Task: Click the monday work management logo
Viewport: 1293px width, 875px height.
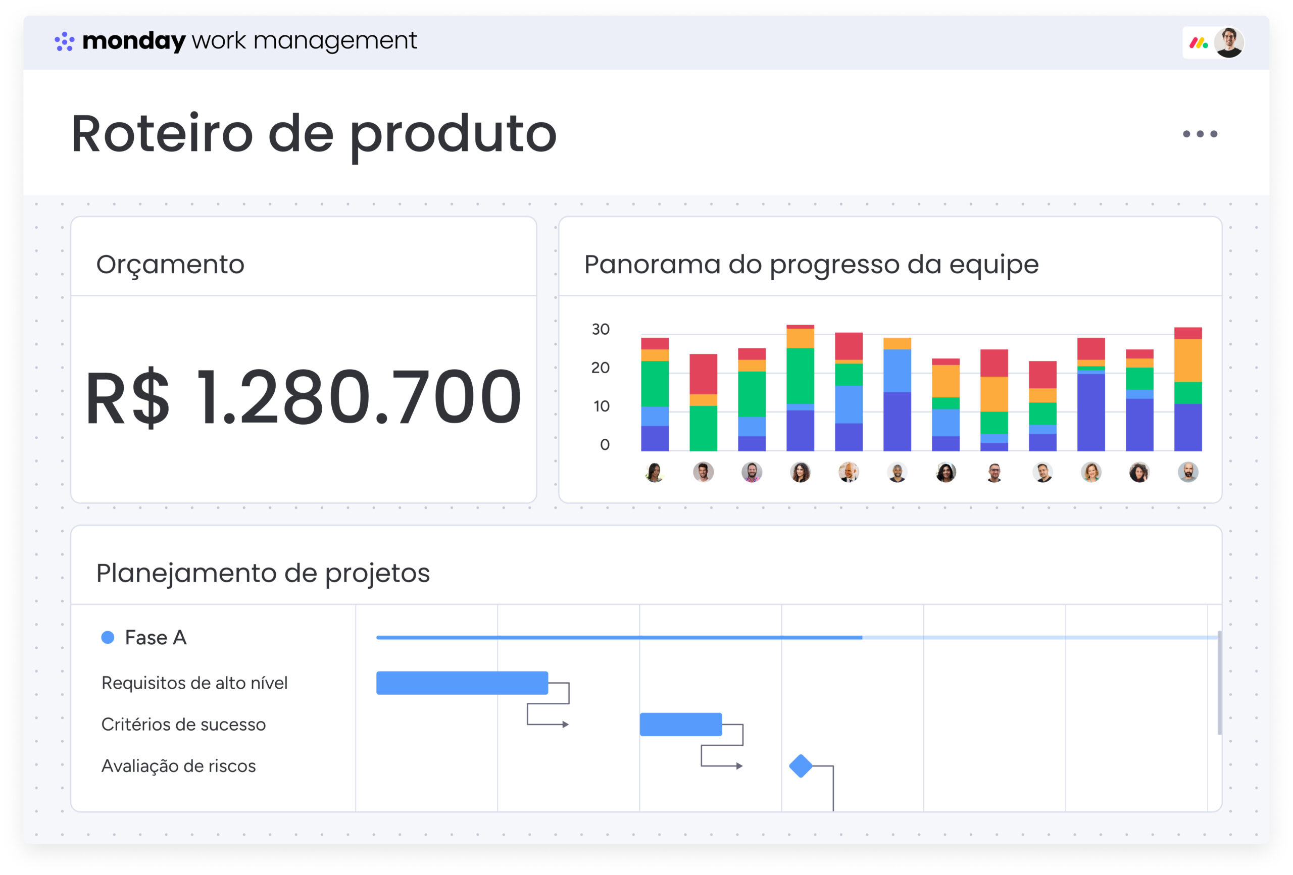Action: [x=235, y=41]
